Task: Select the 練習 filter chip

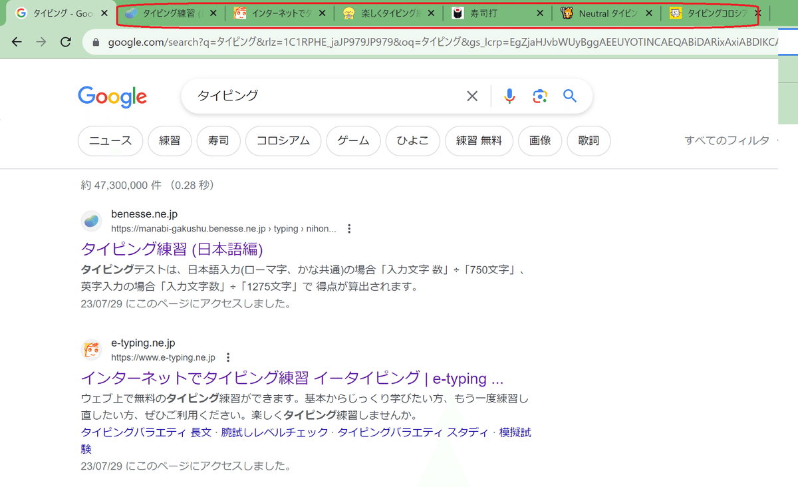Action: click(x=170, y=141)
